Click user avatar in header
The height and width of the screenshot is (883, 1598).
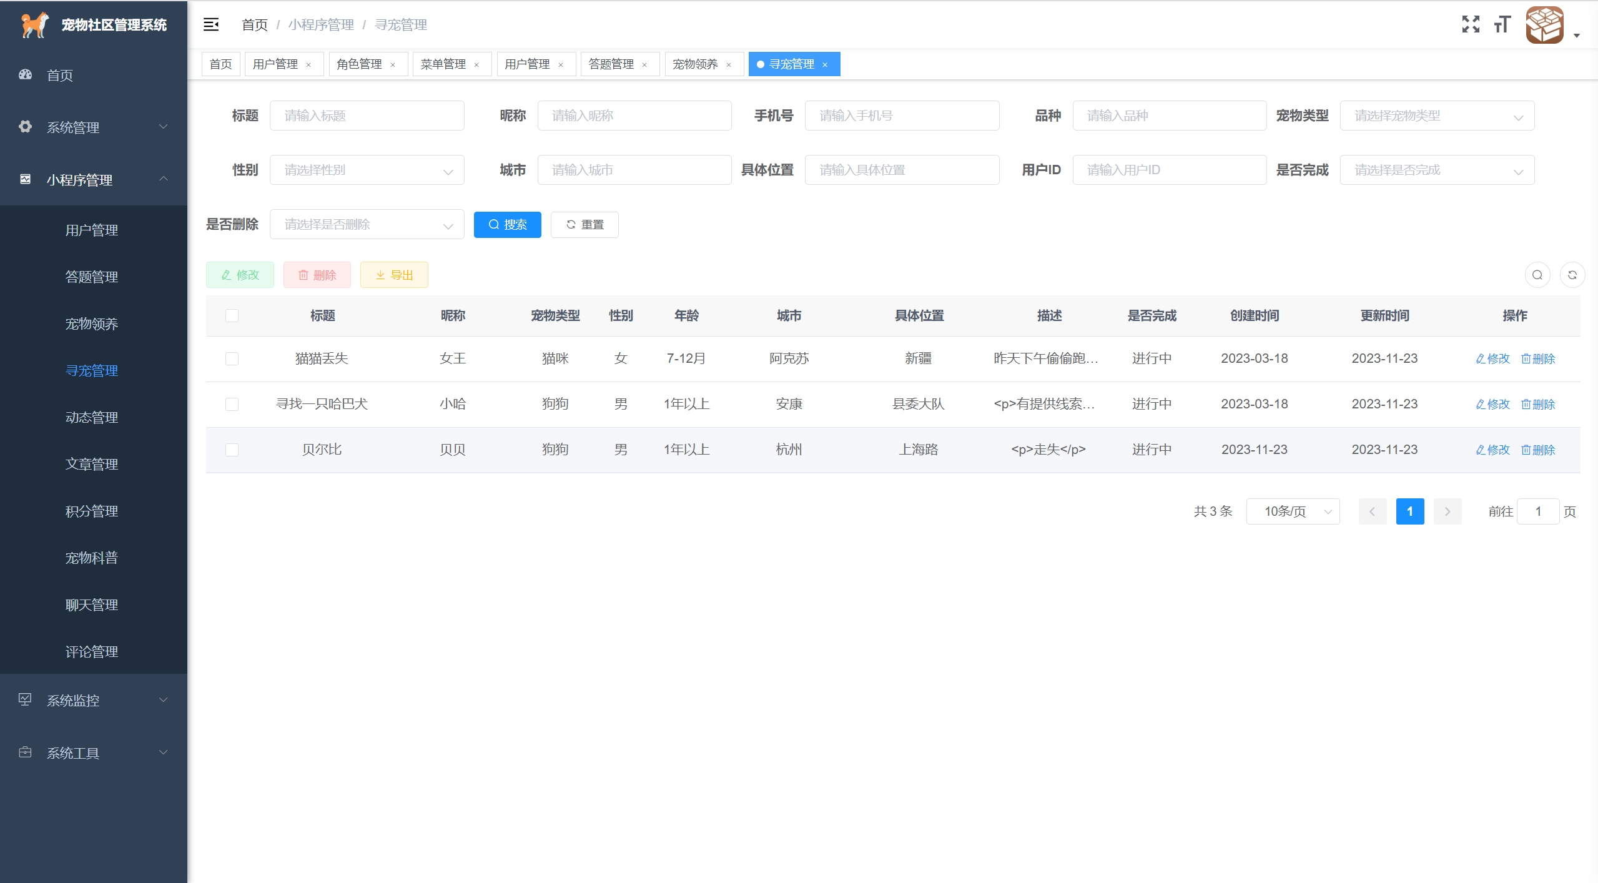(x=1544, y=25)
